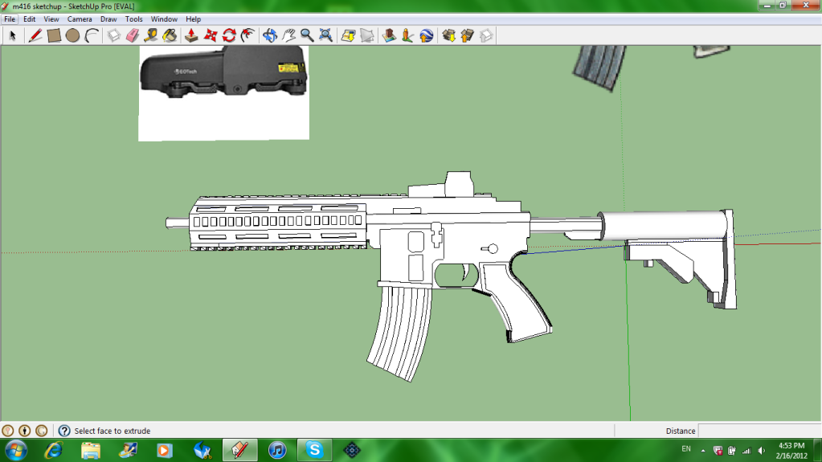Click the volume speaker tray icon

761,451
